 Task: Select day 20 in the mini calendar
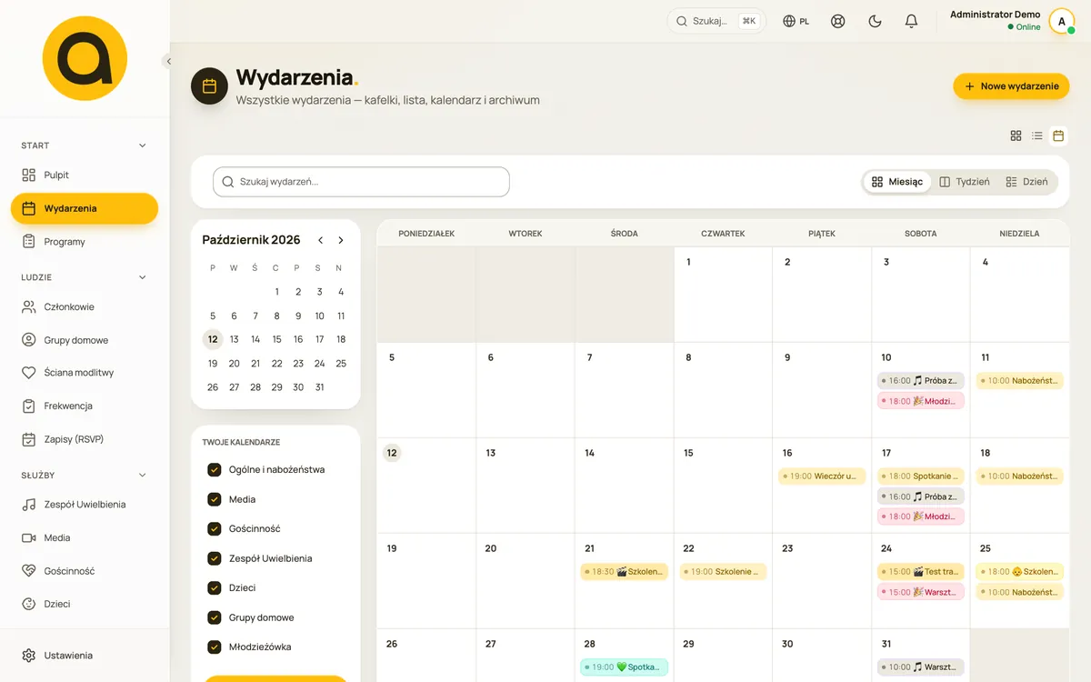click(234, 363)
